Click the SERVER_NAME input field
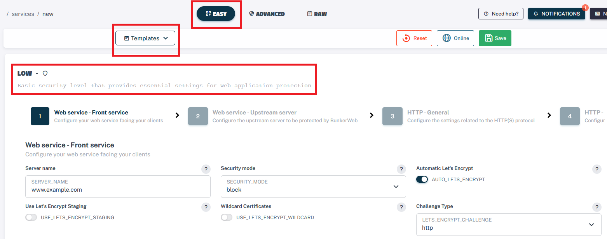 (x=118, y=189)
